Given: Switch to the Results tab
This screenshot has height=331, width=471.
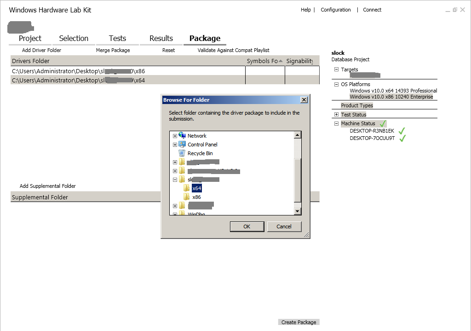Looking at the screenshot, I should [x=161, y=39].
